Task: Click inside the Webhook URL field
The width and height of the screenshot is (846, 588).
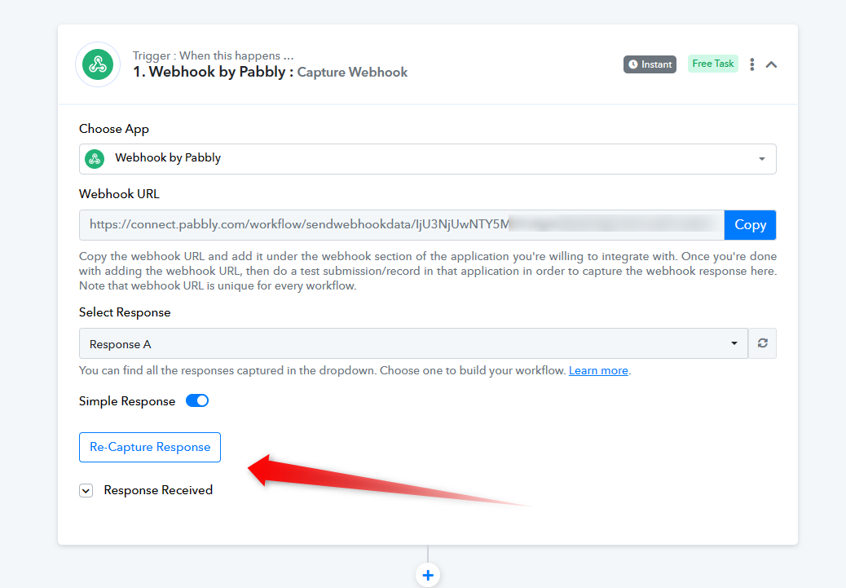Action: (x=402, y=224)
